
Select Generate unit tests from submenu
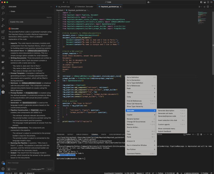165,113
